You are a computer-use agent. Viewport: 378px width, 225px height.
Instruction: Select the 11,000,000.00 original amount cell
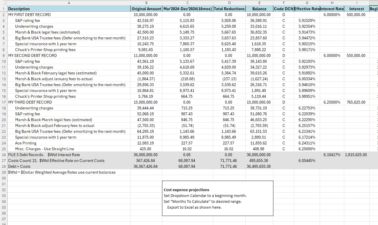[x=146, y=55]
